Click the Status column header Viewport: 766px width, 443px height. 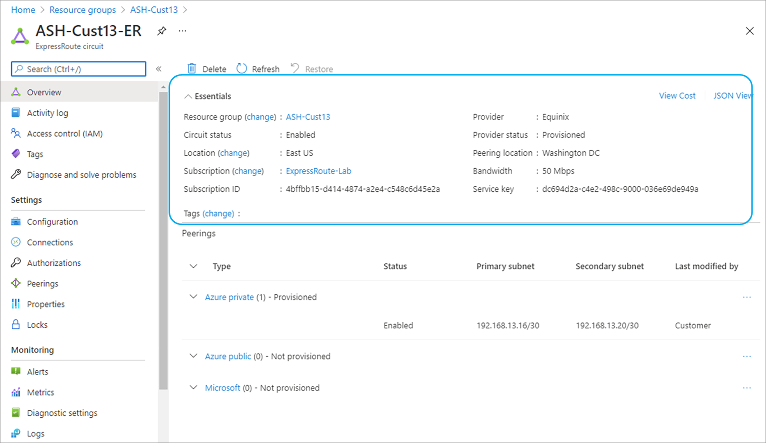tap(395, 266)
